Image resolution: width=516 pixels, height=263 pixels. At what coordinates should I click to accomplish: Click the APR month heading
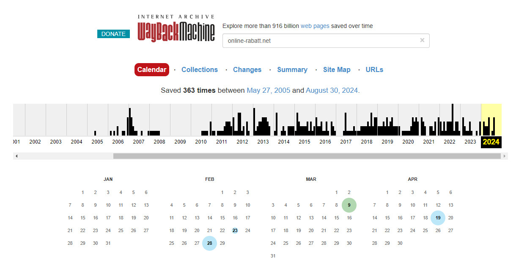[412, 180]
